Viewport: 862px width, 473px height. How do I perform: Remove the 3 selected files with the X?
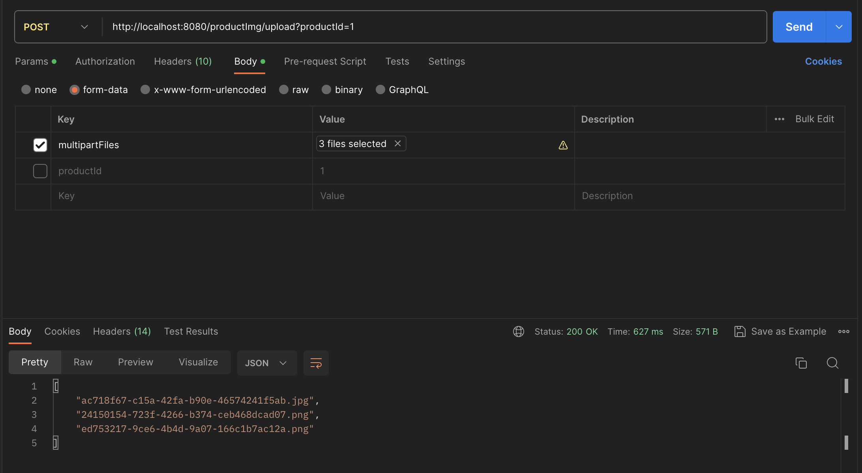coord(397,143)
